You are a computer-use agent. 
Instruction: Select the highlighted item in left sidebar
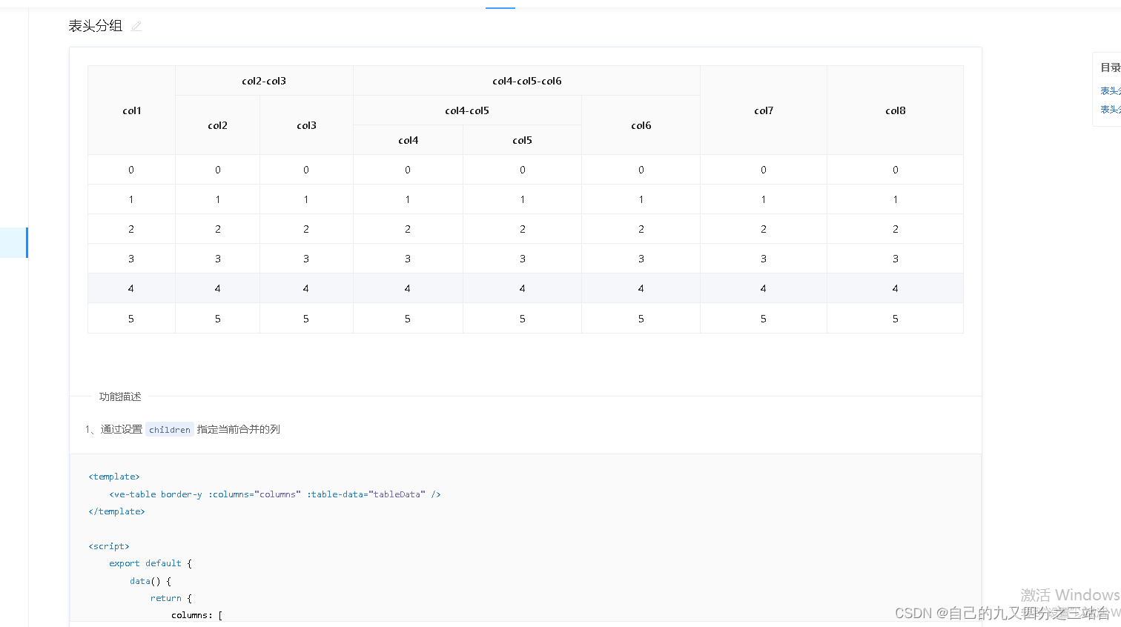(14, 242)
